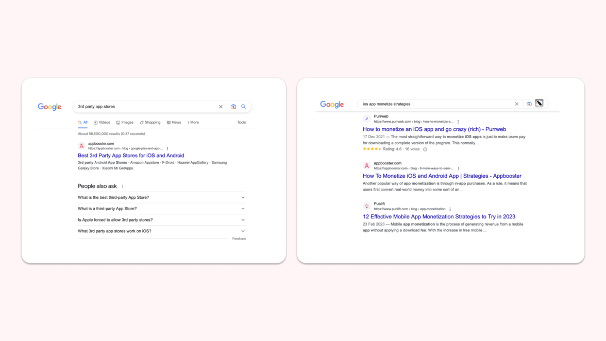Clear the 'ios app monetize strategies' query

[x=517, y=104]
